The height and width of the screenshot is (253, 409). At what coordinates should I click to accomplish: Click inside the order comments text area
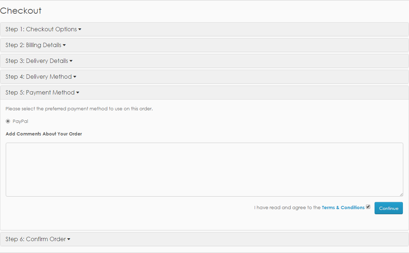pyautogui.click(x=204, y=170)
